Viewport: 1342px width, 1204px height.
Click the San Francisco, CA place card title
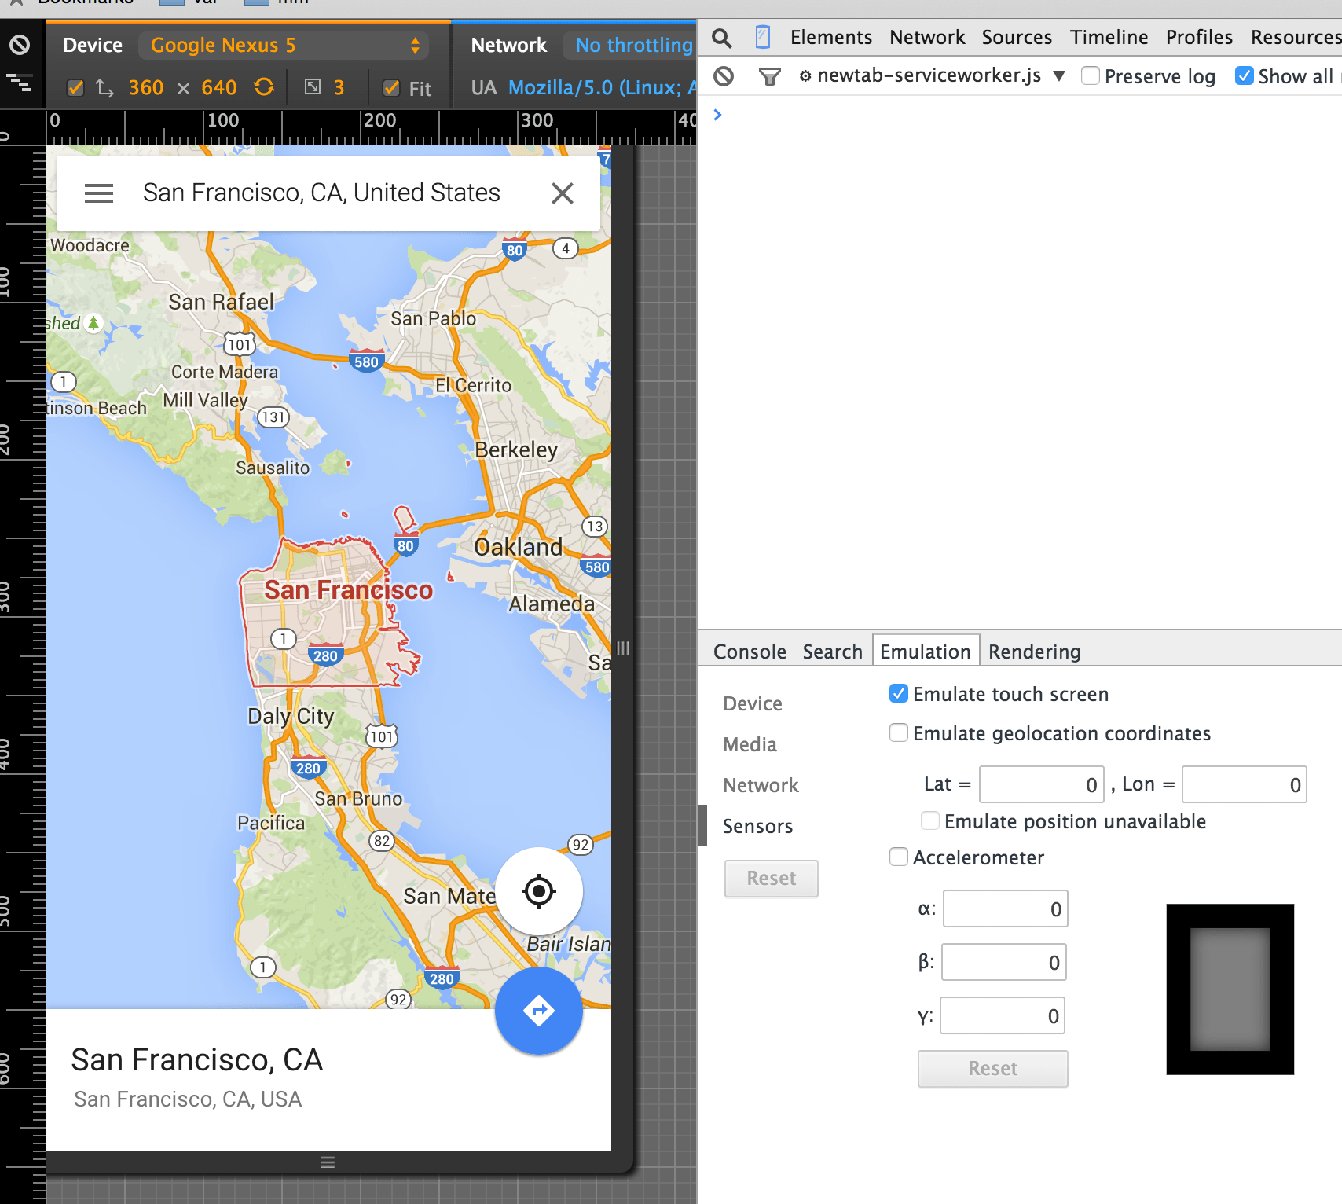(x=197, y=1059)
